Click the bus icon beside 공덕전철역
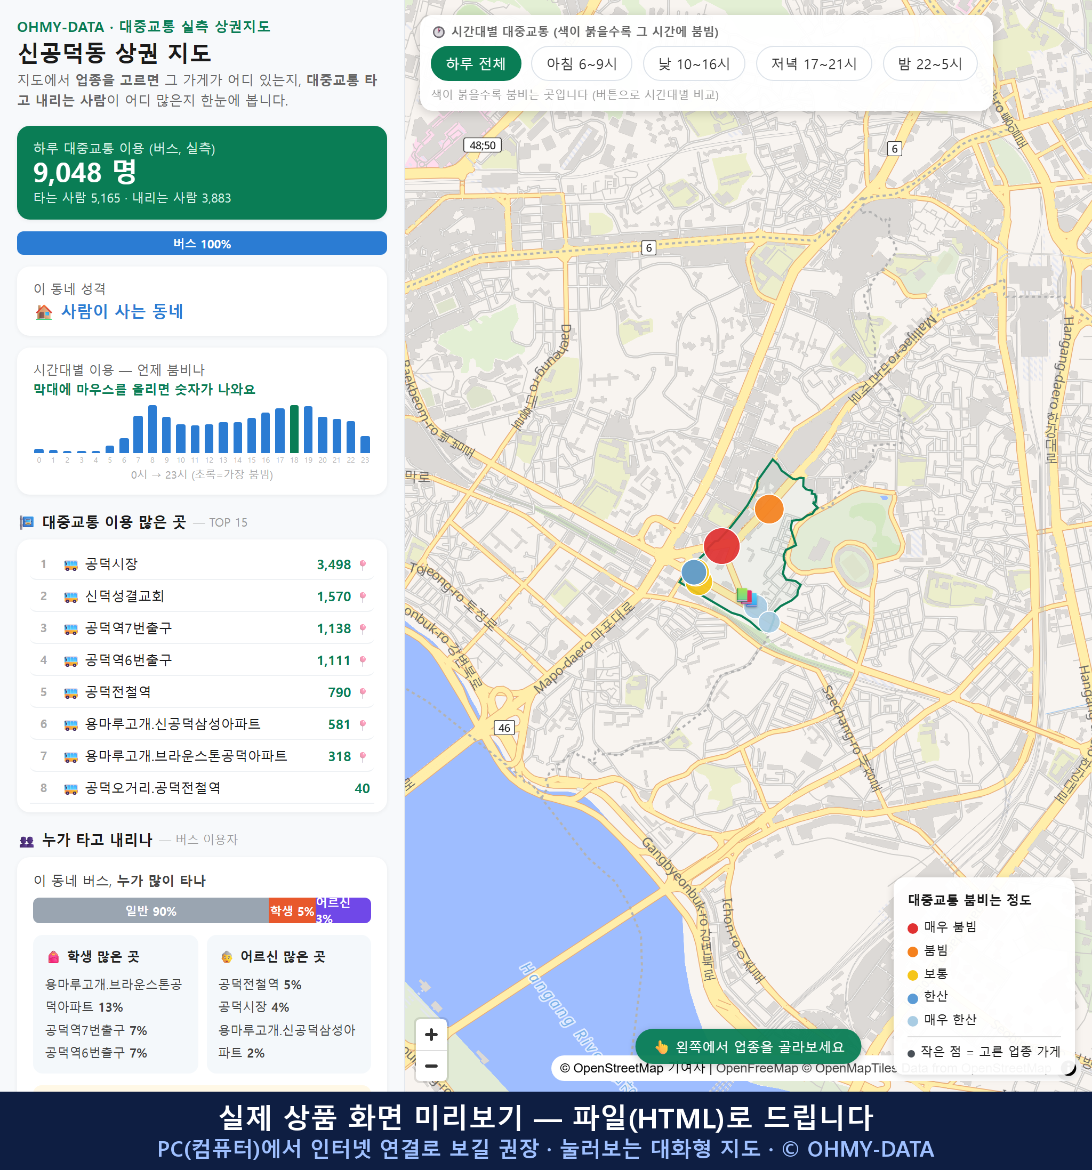Viewport: 1092px width, 1170px height. click(x=70, y=693)
